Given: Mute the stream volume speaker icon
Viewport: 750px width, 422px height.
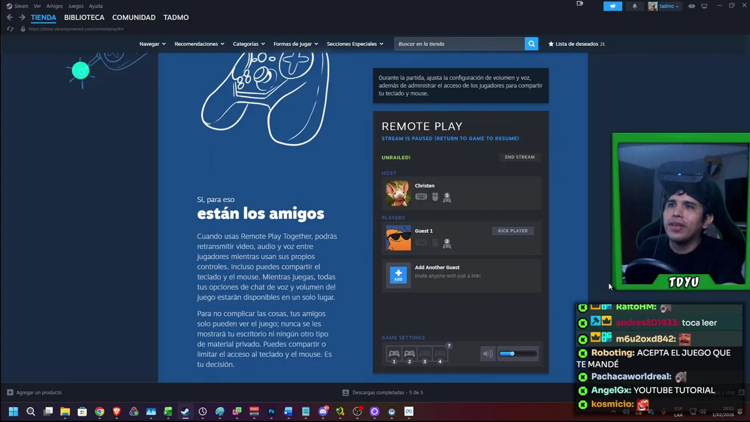Looking at the screenshot, I should [x=487, y=353].
